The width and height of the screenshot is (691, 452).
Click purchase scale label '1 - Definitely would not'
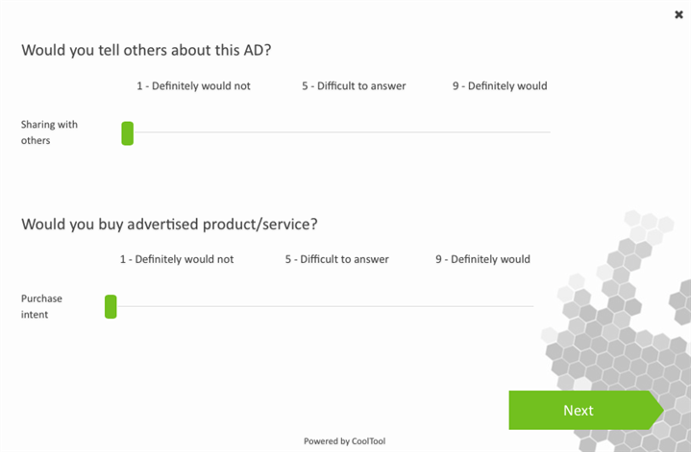click(177, 260)
